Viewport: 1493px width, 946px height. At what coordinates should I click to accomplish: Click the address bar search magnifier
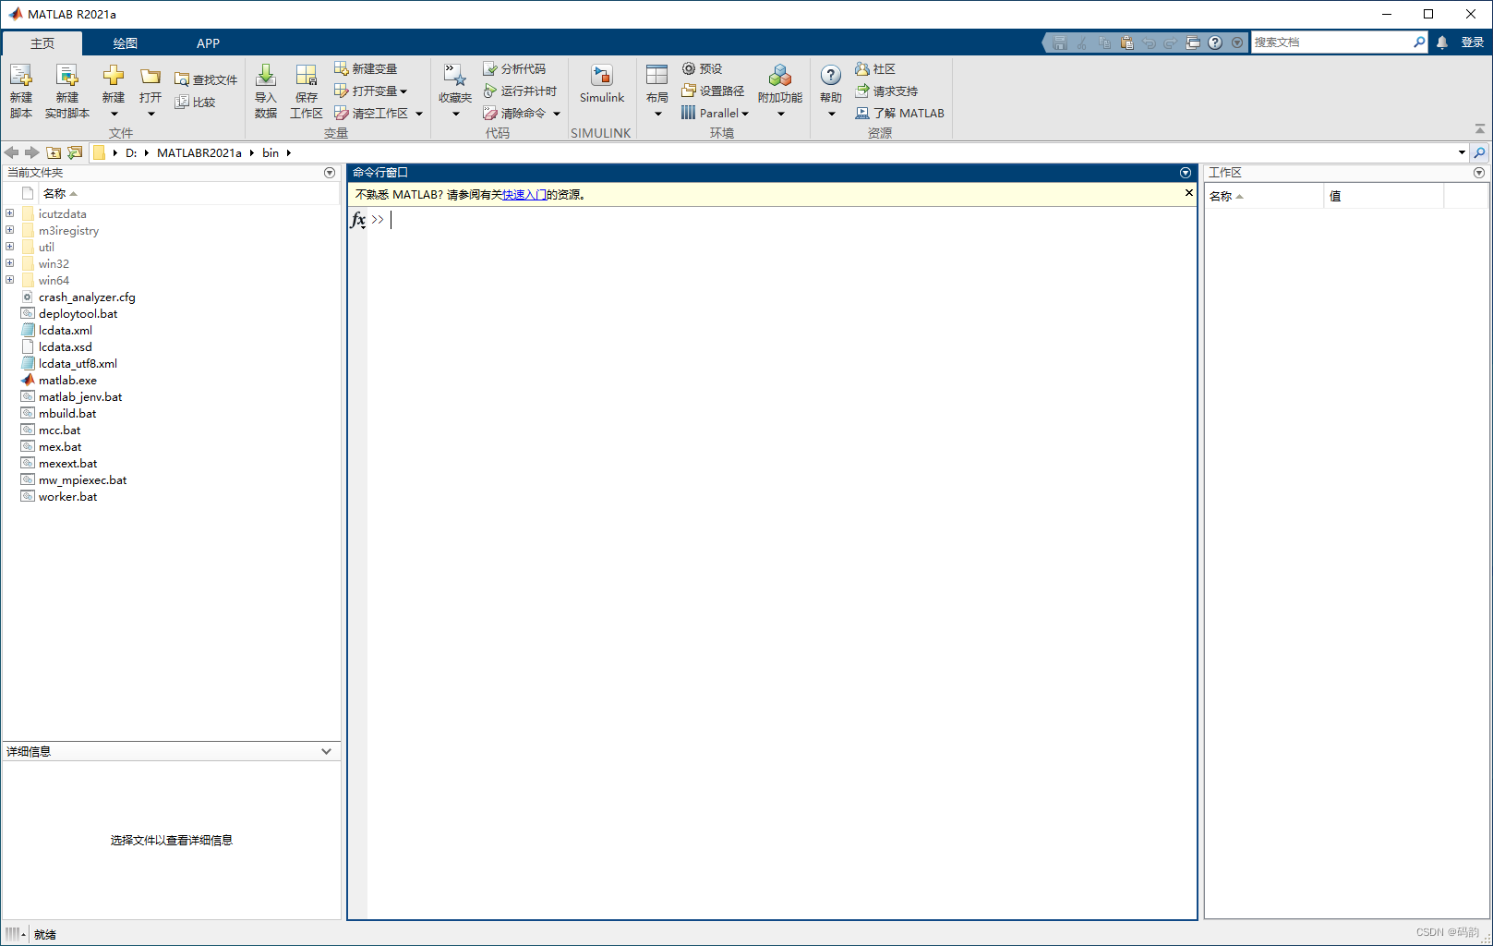pyautogui.click(x=1479, y=152)
